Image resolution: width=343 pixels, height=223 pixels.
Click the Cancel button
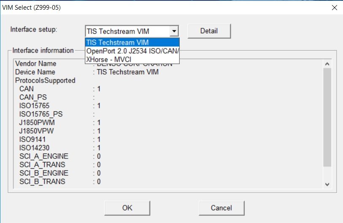click(221, 208)
